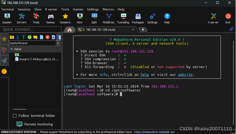Viewport: 236px width, 134px height.
Task: Click the SFTP panel horizontal scrollbar
Action: [x=20, y=109]
